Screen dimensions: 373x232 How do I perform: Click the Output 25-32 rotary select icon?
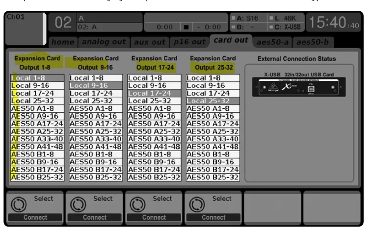tap(197, 204)
